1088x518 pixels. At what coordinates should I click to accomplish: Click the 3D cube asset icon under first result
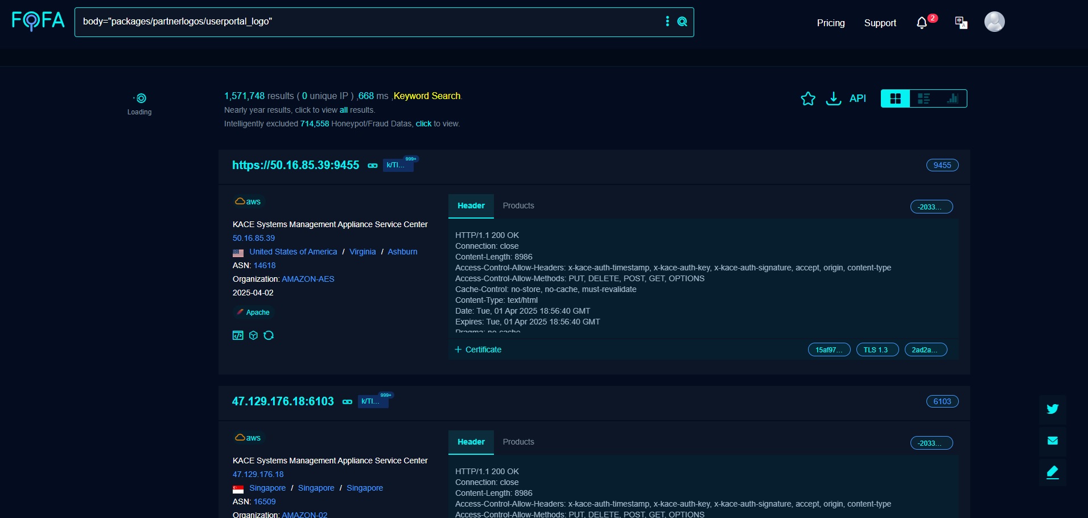click(x=253, y=335)
